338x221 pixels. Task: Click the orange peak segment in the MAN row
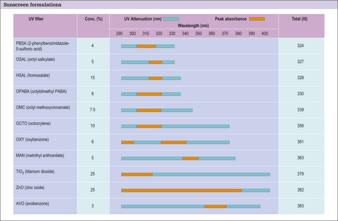190,158
